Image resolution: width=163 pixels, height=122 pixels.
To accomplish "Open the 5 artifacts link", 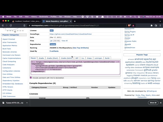I will 54,51.
